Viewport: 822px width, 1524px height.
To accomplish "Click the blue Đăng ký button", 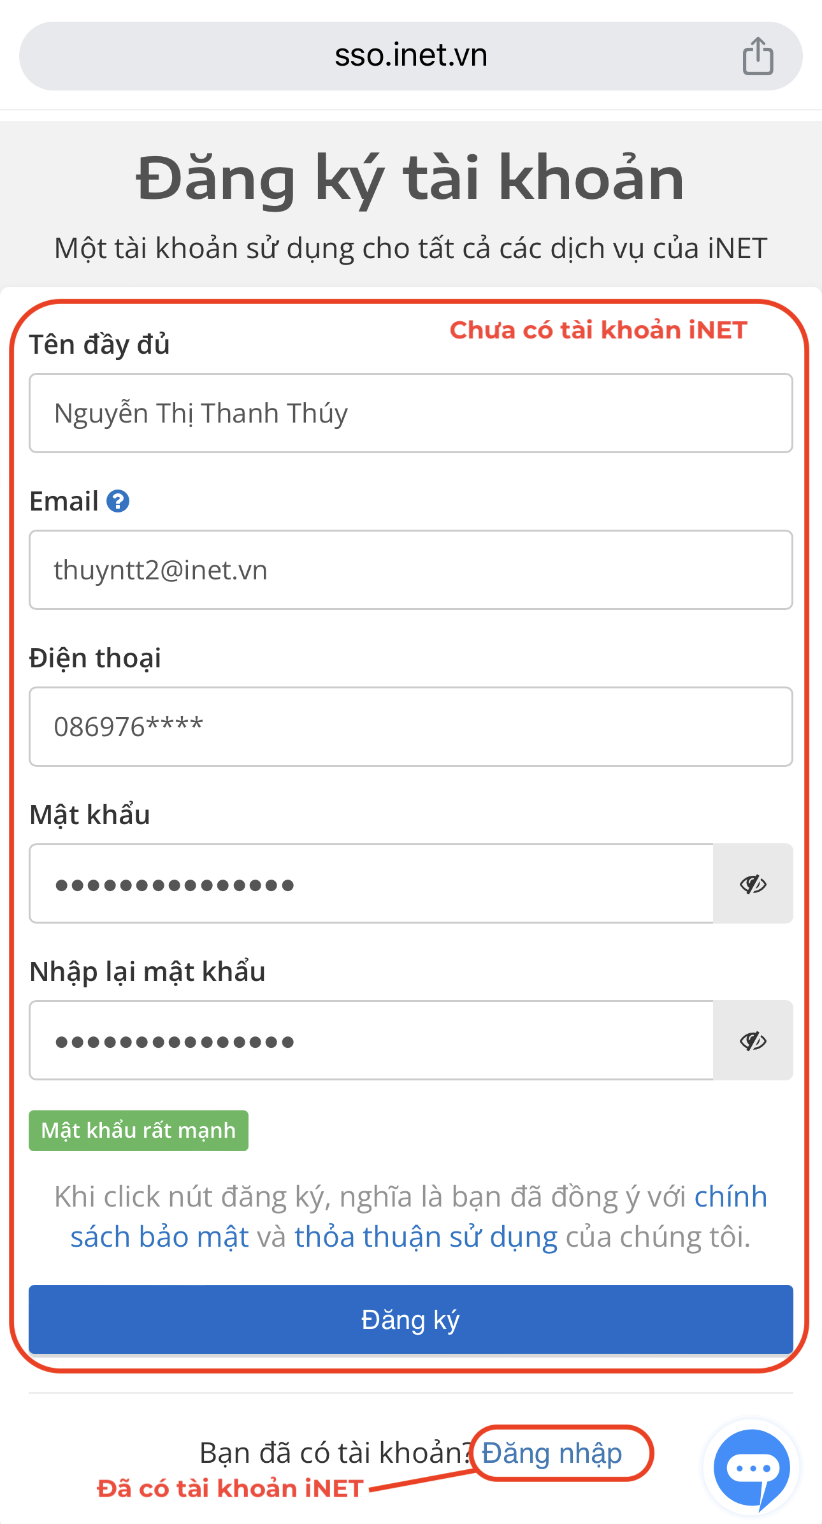I will 411,1319.
